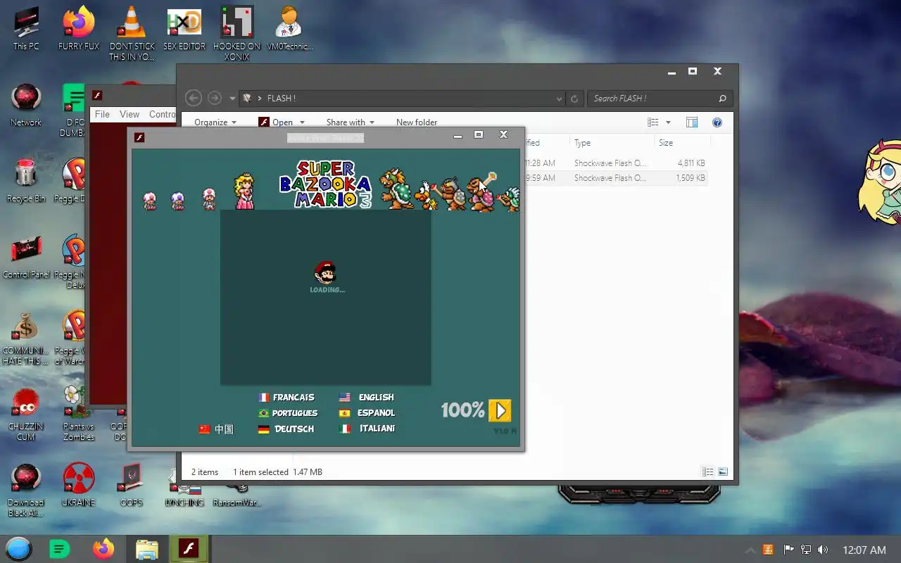Launch Firefox from the taskbar
Viewport: 901px width, 563px height.
pyautogui.click(x=103, y=549)
